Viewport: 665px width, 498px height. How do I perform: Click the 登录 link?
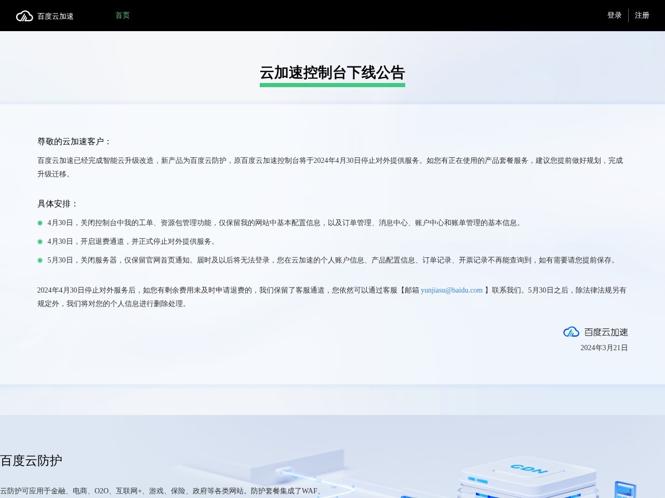(614, 16)
